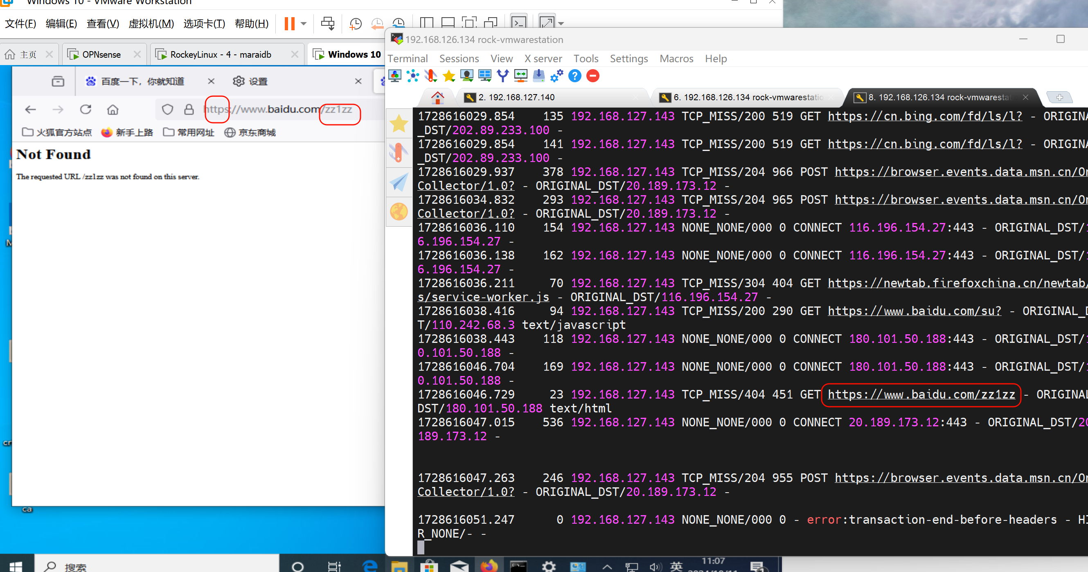Click the blue Help question icon
The image size is (1088, 572).
(574, 76)
